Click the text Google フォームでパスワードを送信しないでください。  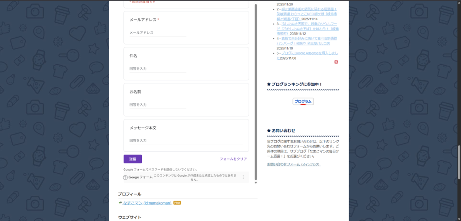pyautogui.click(x=160, y=169)
